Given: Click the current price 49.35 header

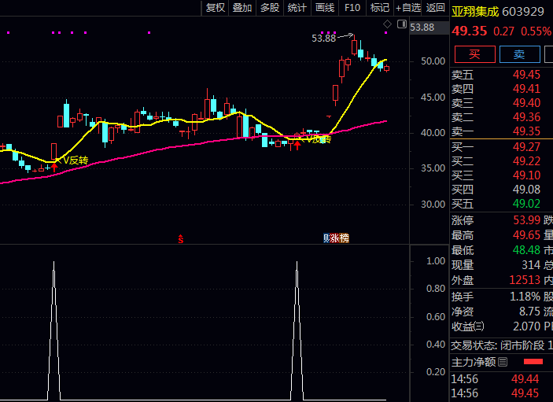Looking at the screenshot, I should 470,31.
